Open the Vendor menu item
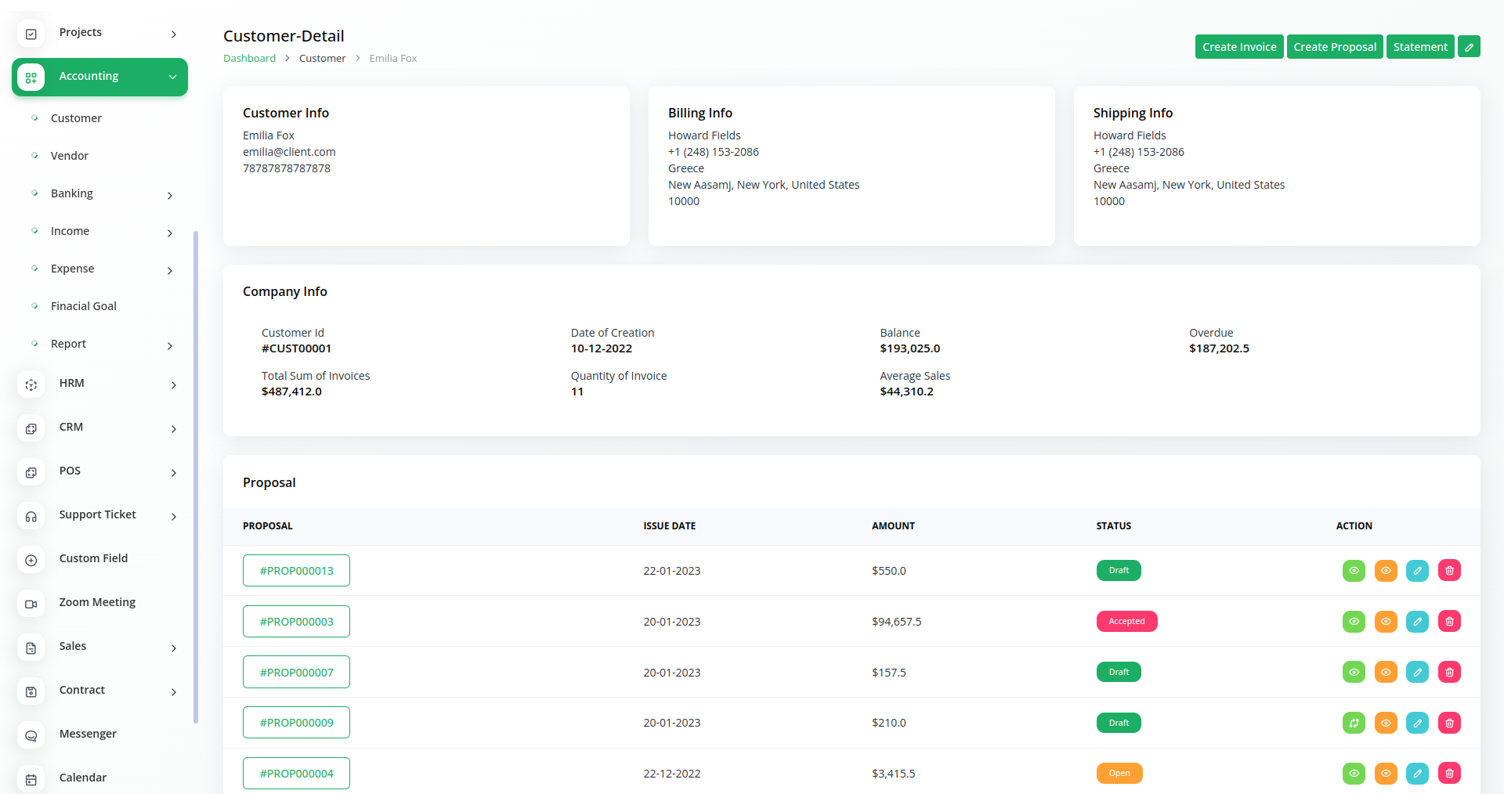1504x794 pixels. point(70,156)
